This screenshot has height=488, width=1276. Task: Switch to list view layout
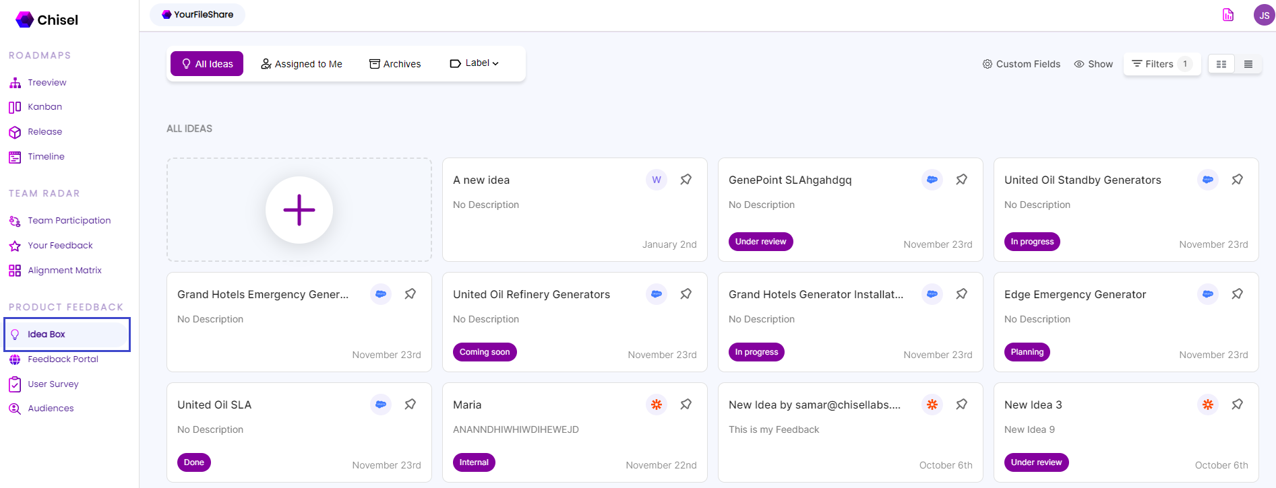click(x=1248, y=64)
